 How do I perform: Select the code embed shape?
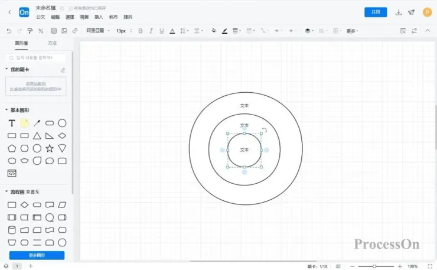point(12,174)
